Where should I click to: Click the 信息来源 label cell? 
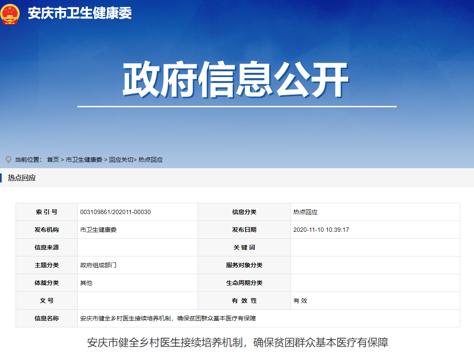[x=47, y=247]
